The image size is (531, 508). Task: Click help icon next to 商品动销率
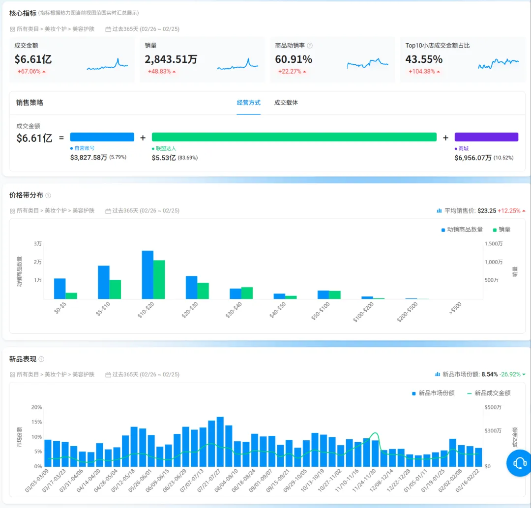310,46
